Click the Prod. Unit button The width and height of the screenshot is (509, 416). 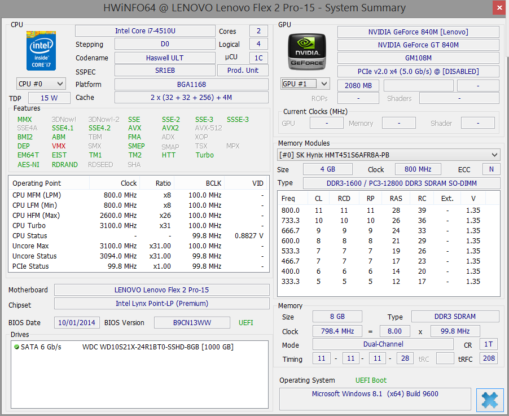coord(243,71)
